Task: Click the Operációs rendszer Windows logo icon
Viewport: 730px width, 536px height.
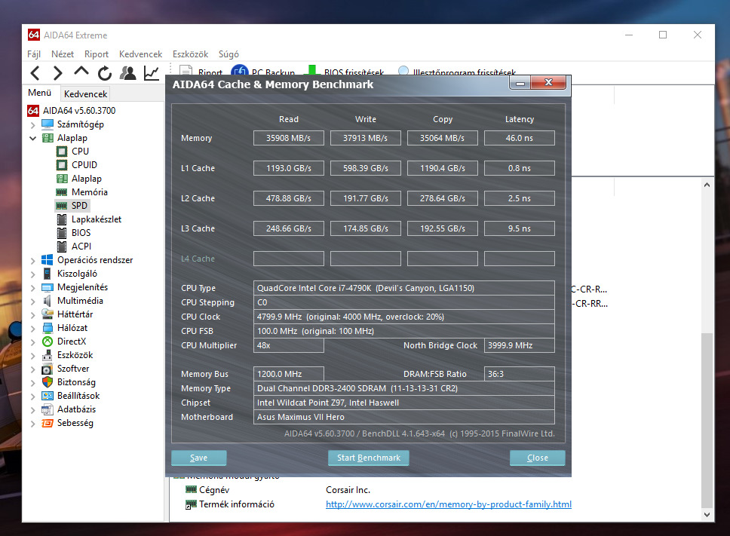Action: tap(47, 260)
